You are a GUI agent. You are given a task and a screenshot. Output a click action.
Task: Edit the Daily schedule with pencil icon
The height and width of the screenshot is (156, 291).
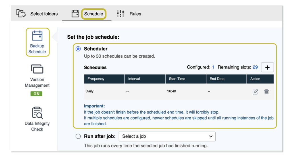[255, 92]
